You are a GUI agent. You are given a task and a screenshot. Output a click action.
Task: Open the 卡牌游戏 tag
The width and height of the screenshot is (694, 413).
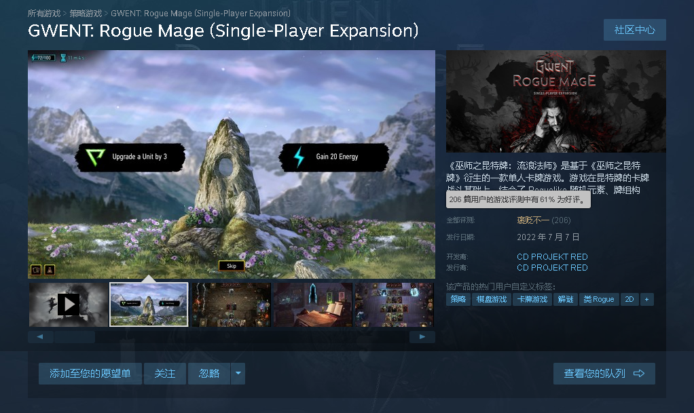tap(532, 299)
